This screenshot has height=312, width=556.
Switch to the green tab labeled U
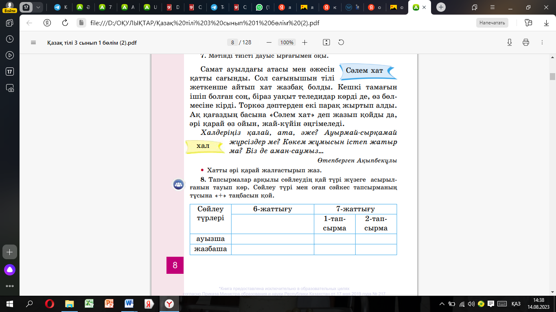point(151,7)
